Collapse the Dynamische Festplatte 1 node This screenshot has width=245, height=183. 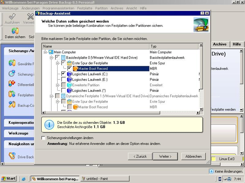click(x=51, y=96)
